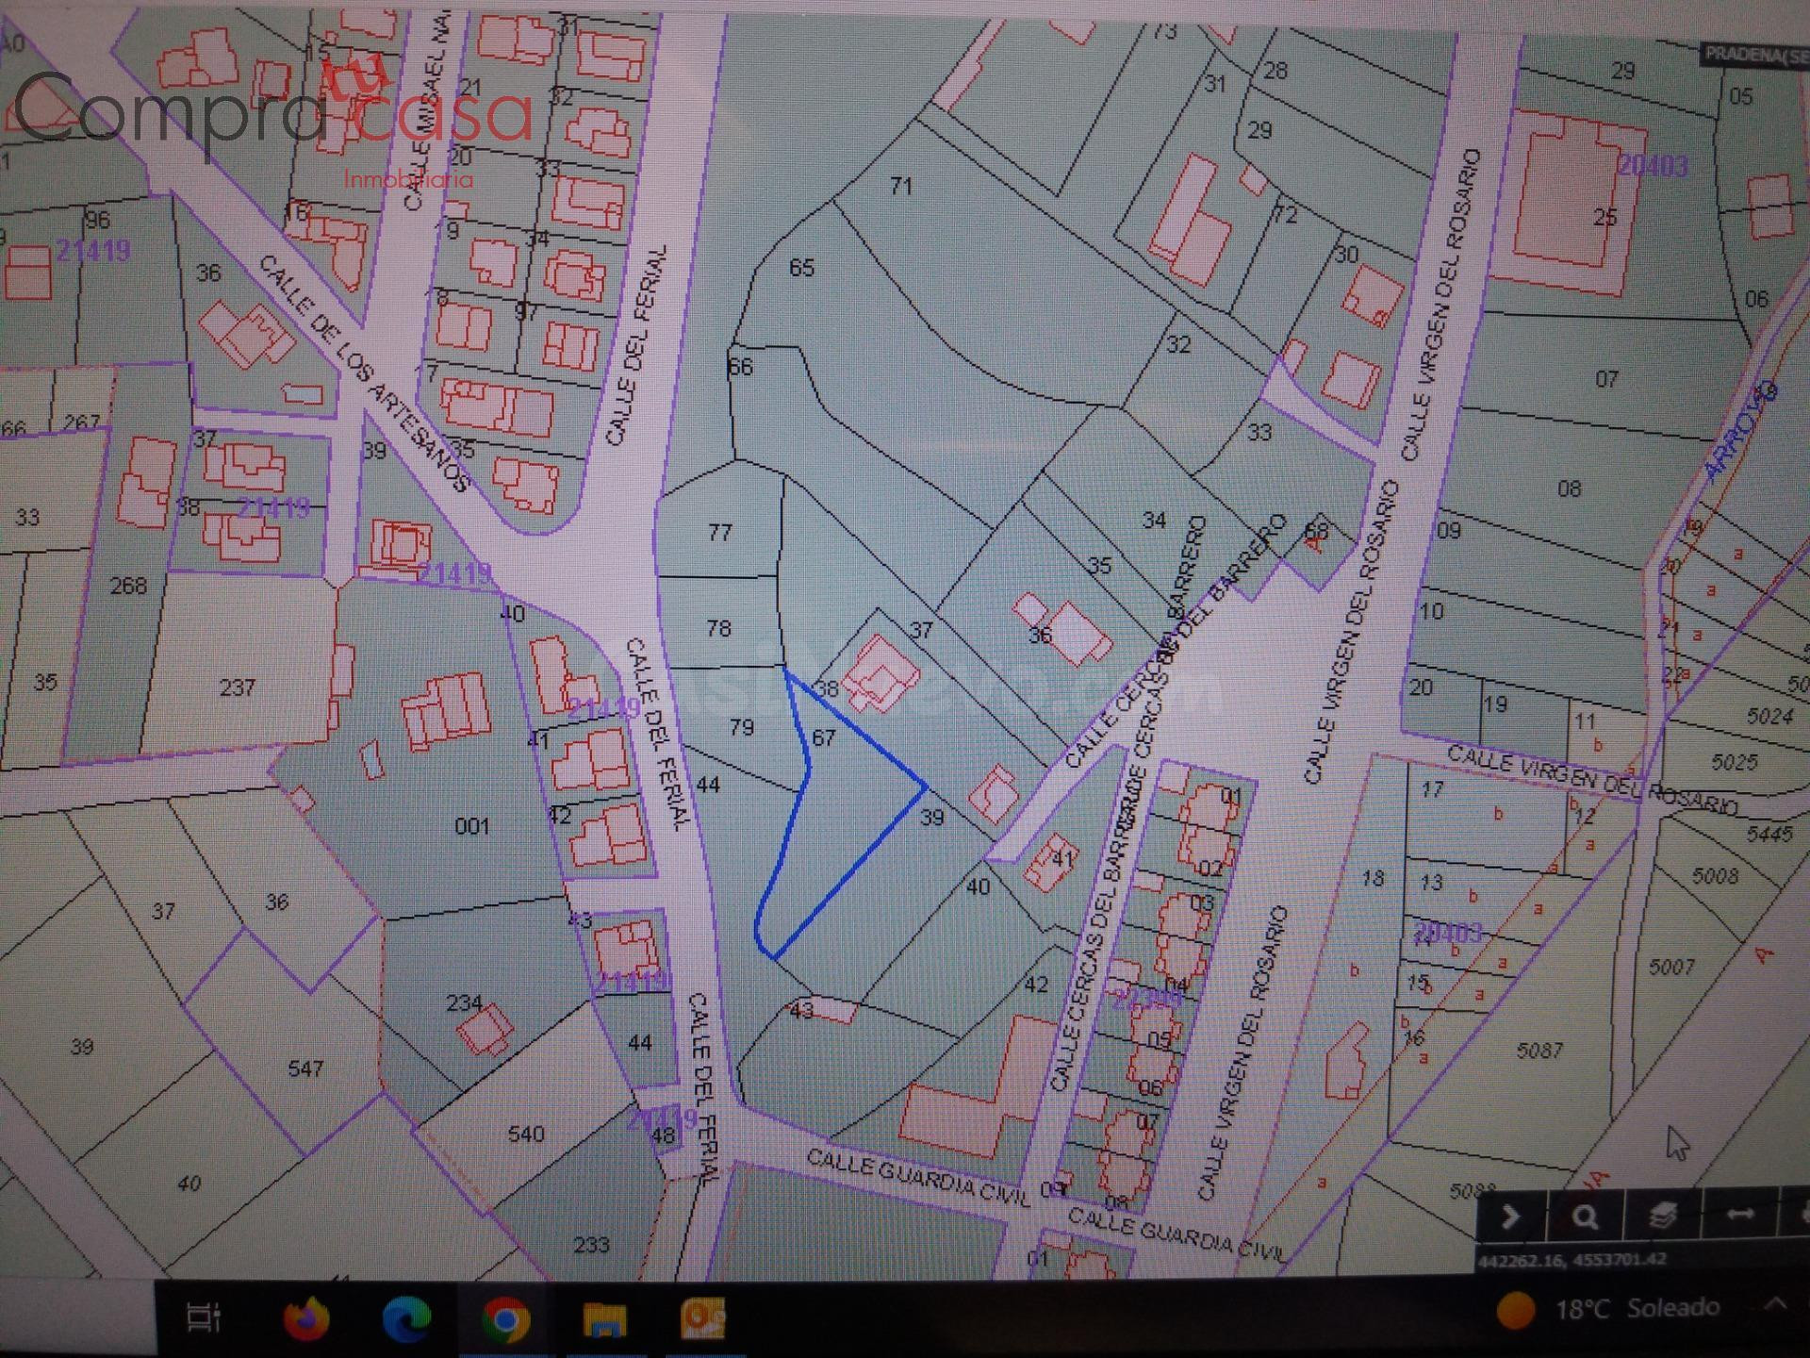Expand the map toolbar with the chevron arrow
The height and width of the screenshot is (1358, 1810).
tap(1511, 1217)
